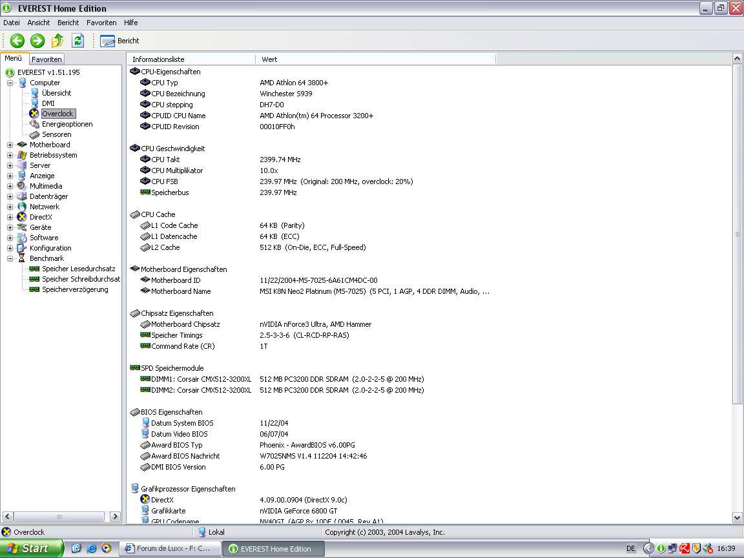Screen dimensions: 744x558
Task: Open the Bericht report toolbar button
Action: click(x=119, y=41)
